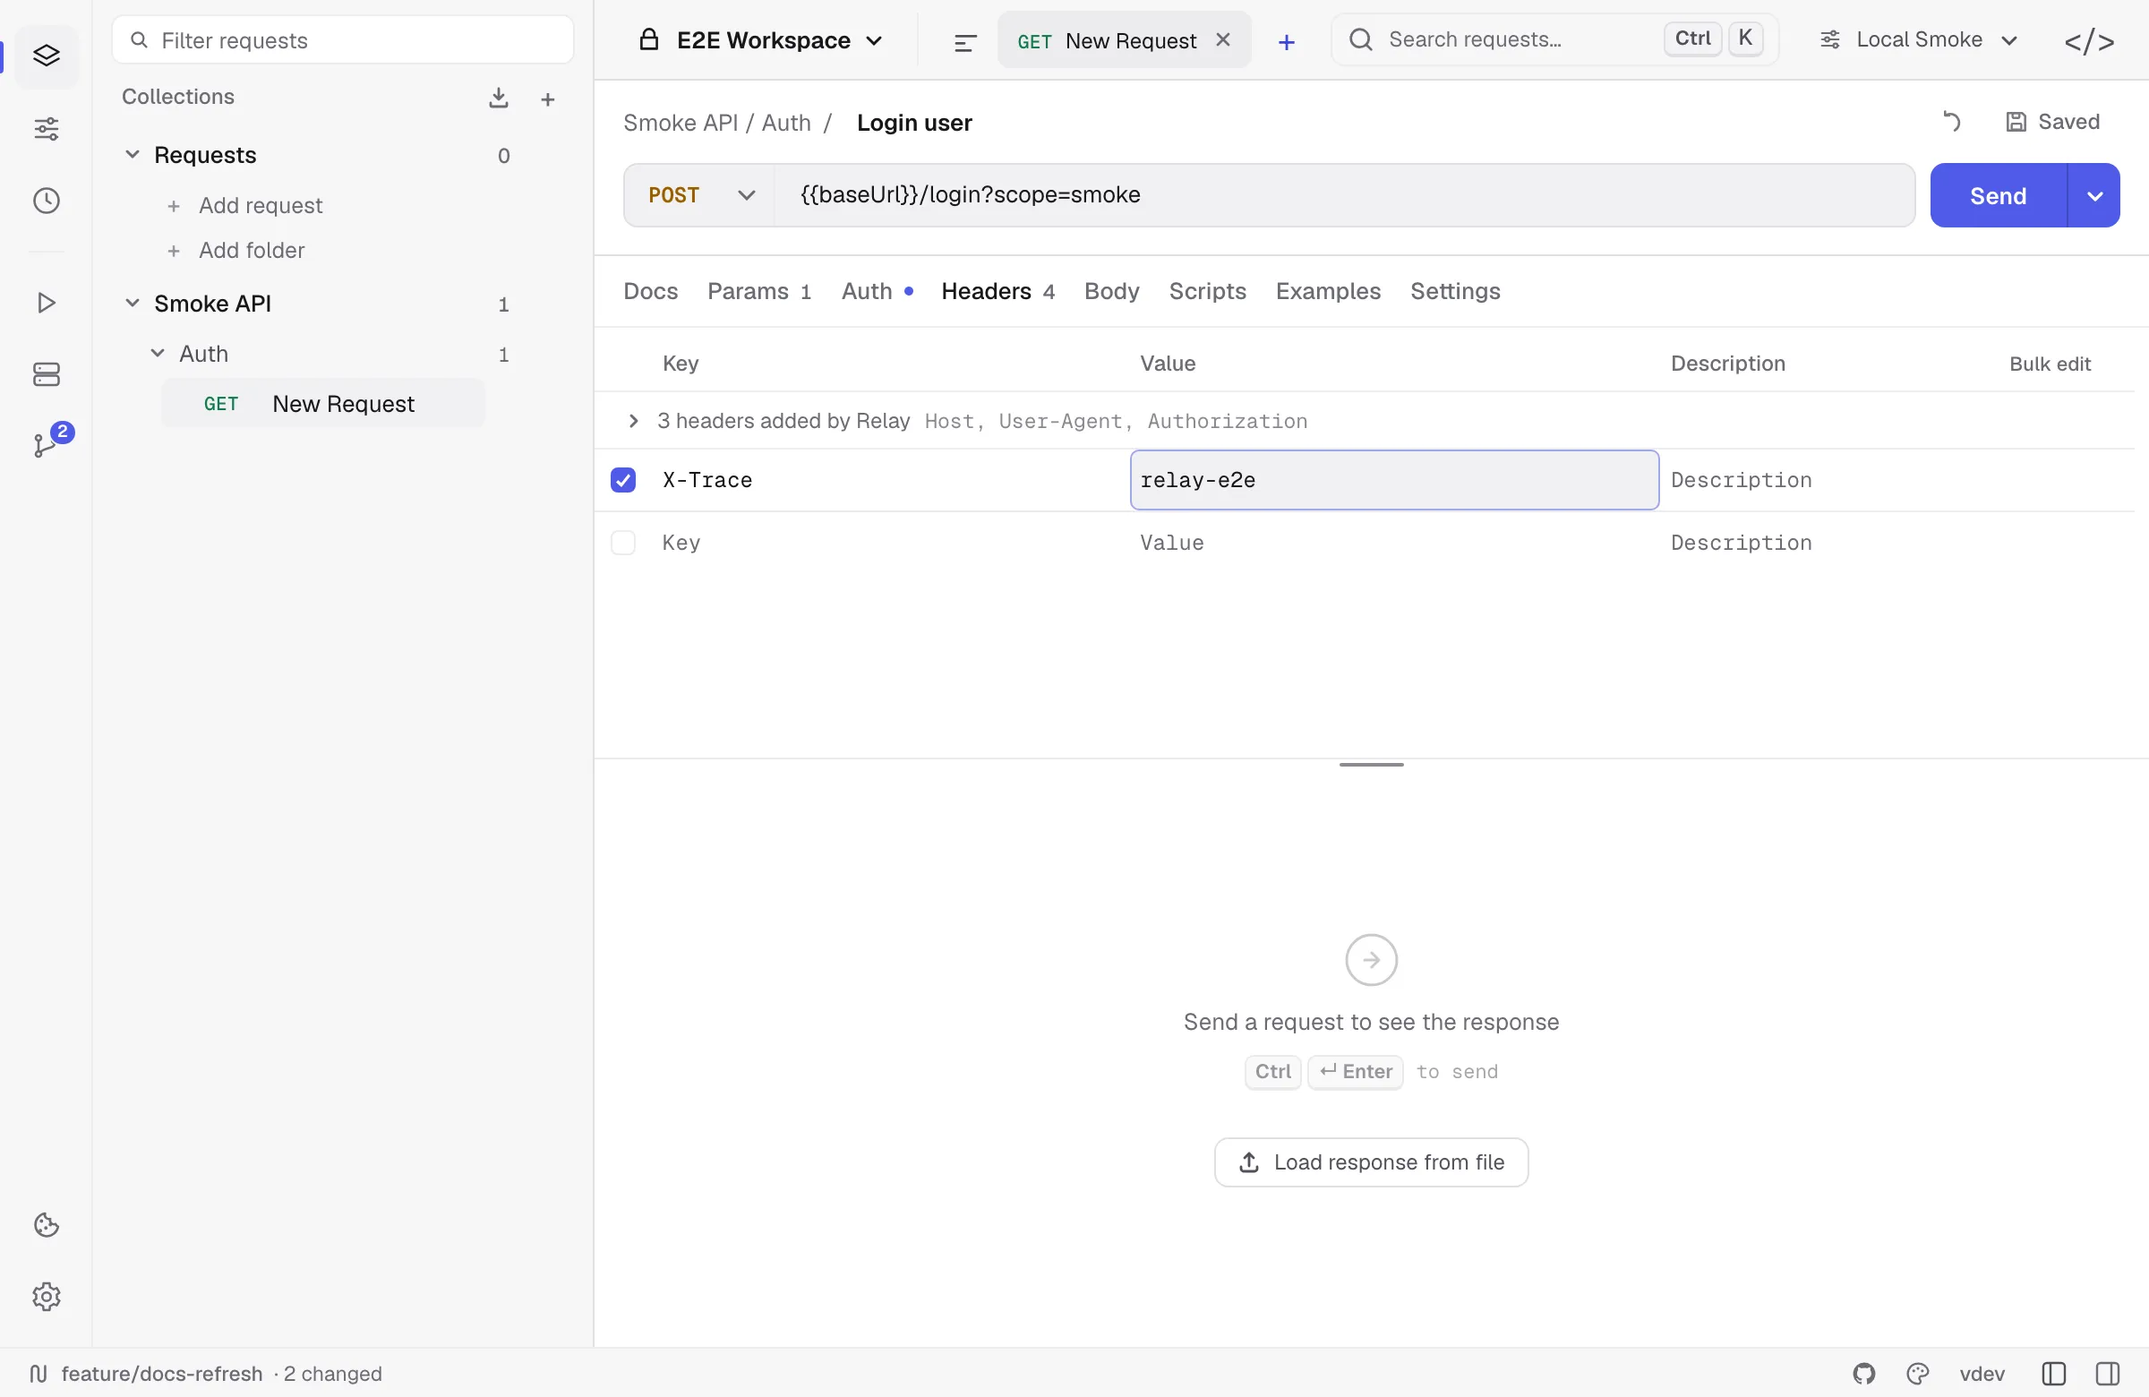Open the POST method dropdown

point(700,195)
